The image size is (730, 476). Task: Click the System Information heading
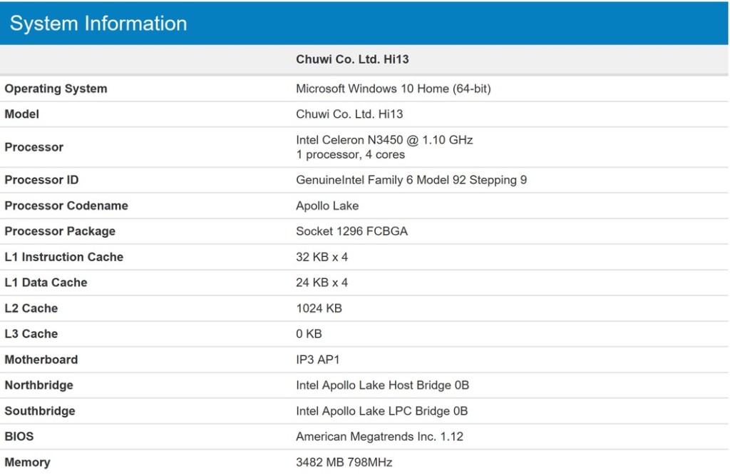pyautogui.click(x=98, y=24)
